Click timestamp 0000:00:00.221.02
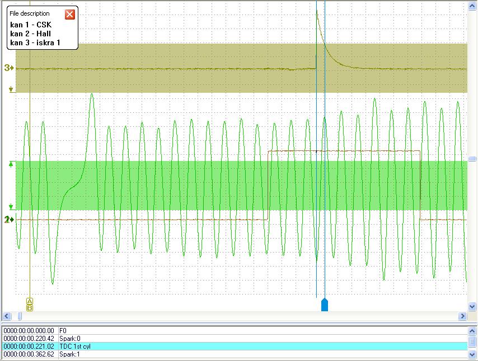The height and width of the screenshot is (361, 478). pyautogui.click(x=29, y=346)
